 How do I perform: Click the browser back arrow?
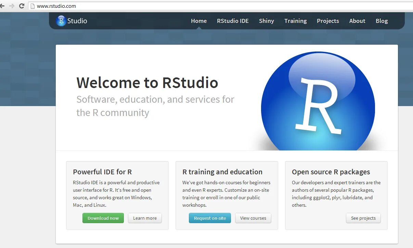(2, 6)
